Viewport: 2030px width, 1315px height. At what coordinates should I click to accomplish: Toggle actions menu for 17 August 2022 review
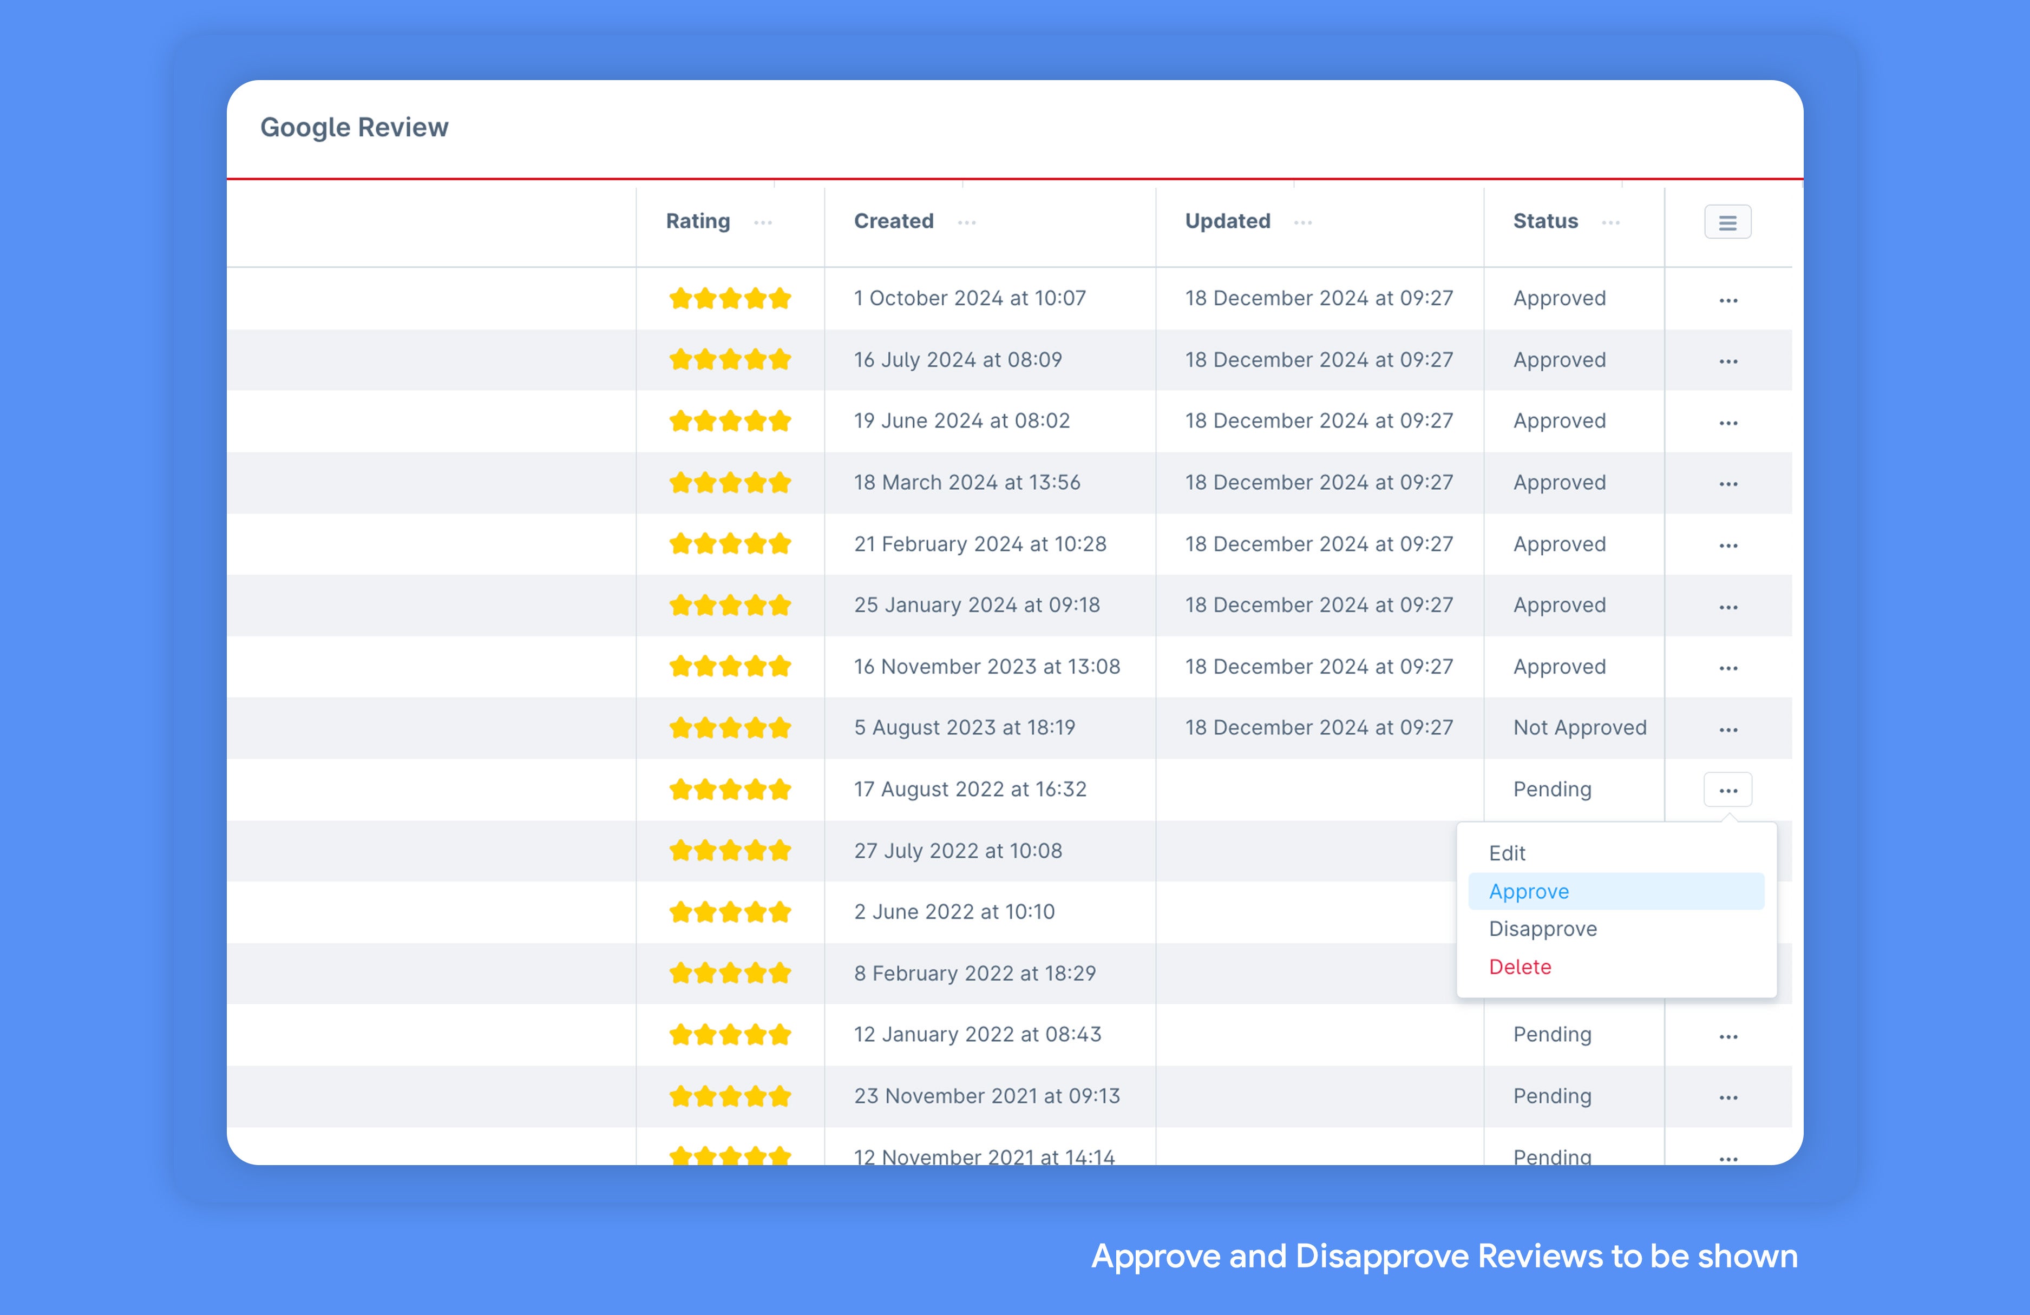pos(1728,790)
